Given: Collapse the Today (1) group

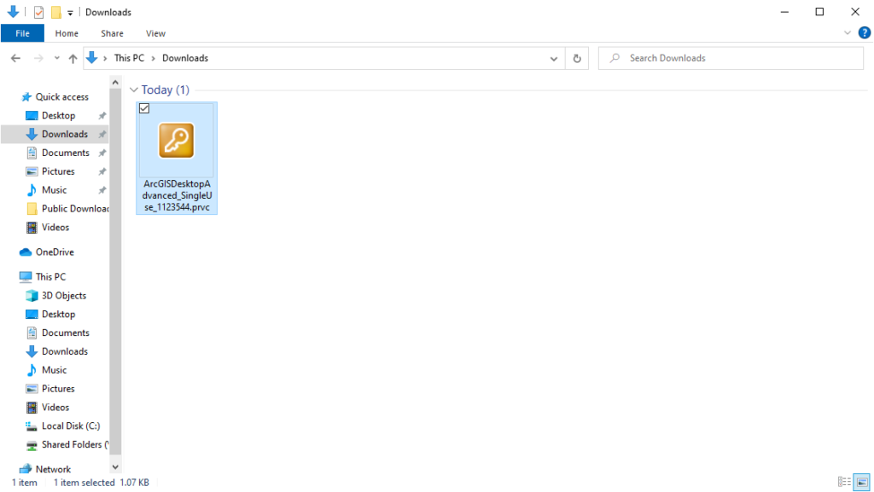Looking at the screenshot, I should pos(133,90).
